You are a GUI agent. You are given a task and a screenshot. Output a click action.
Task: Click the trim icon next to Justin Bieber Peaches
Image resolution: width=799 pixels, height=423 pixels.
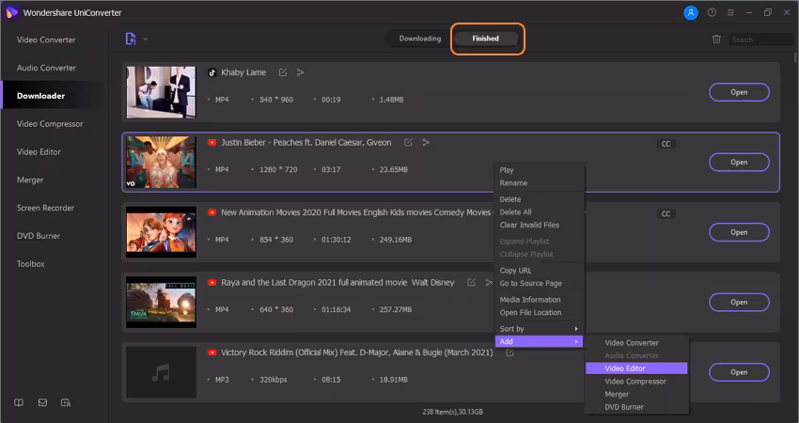point(426,142)
